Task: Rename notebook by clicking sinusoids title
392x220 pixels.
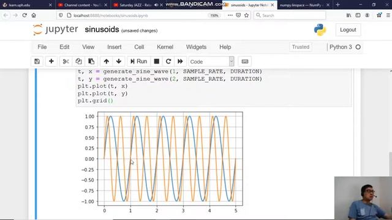Action: point(102,29)
